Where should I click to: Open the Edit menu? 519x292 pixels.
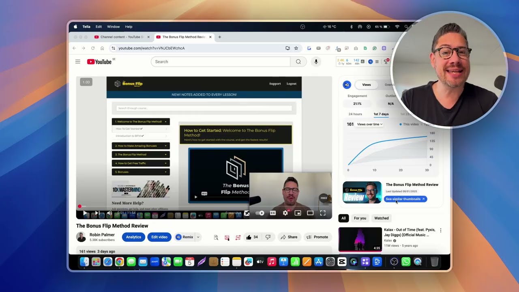coord(99,27)
